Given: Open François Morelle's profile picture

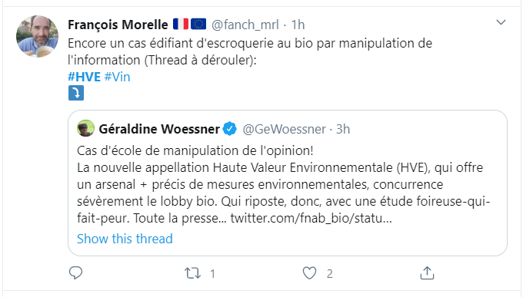Looking at the screenshot, I should [38, 36].
